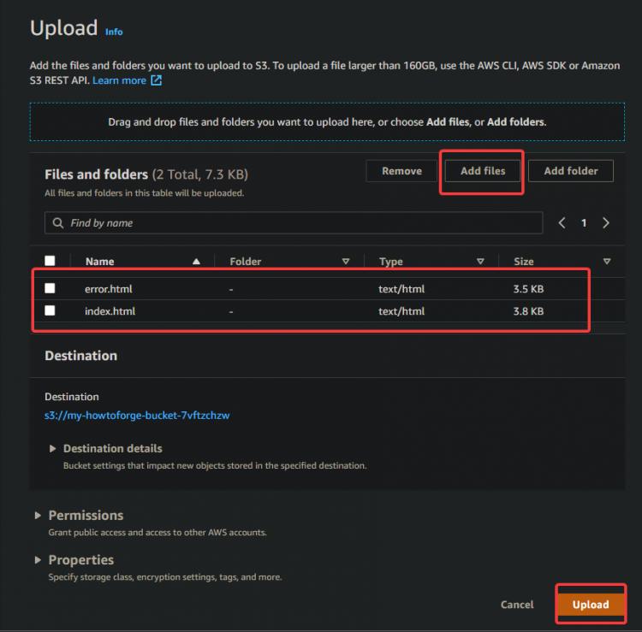
Task: Click the external link icon beside Learn more
Action: point(156,80)
